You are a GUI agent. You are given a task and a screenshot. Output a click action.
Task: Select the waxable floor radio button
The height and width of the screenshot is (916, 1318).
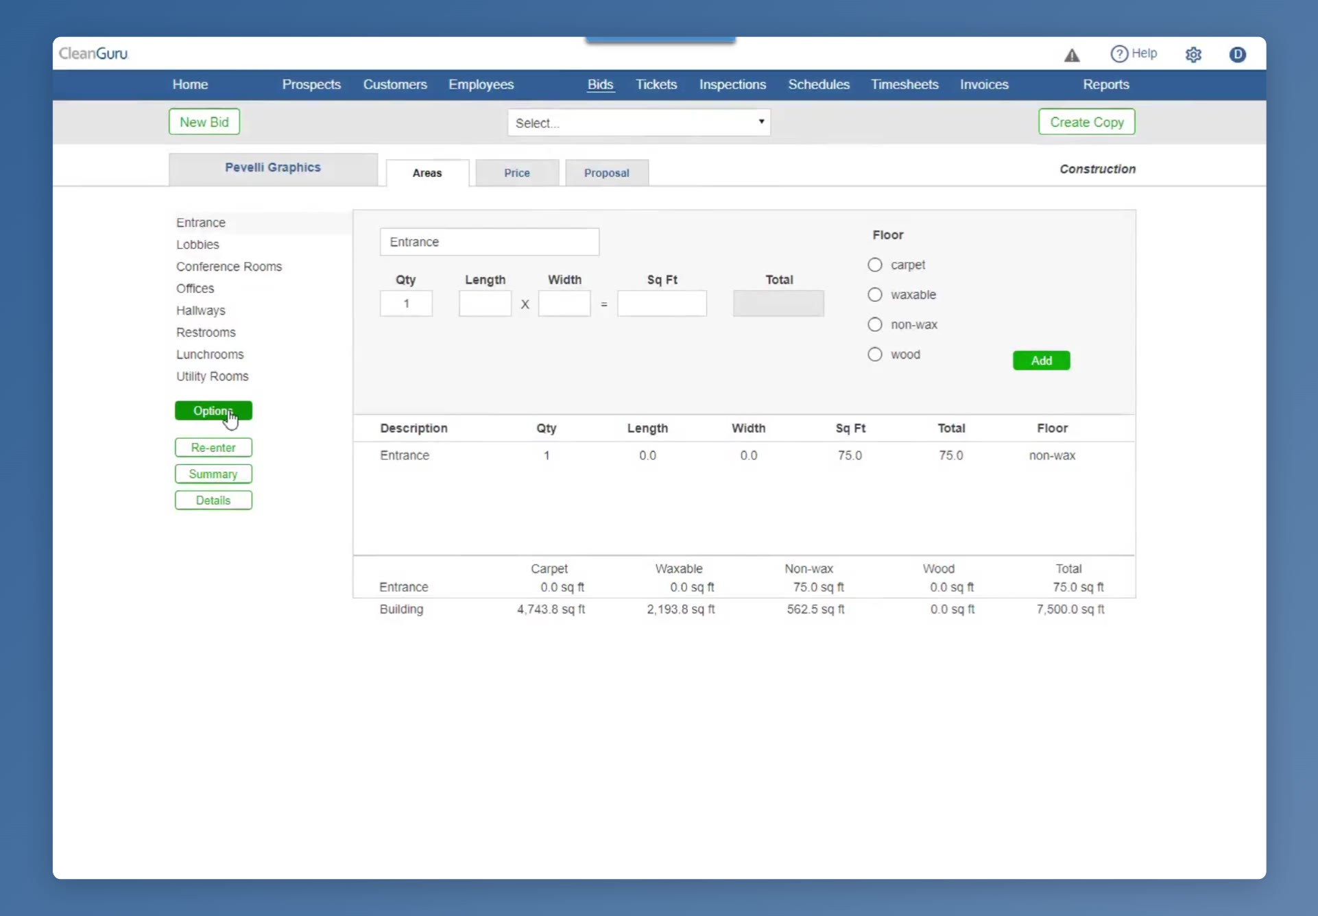pos(874,295)
